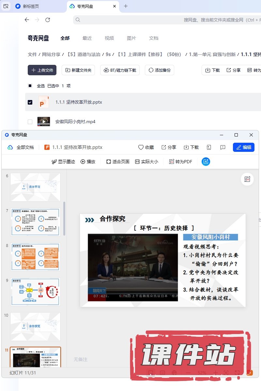This screenshot has height=391, width=261.
Task: Start slideshow with 播放 button
Action: 88,162
